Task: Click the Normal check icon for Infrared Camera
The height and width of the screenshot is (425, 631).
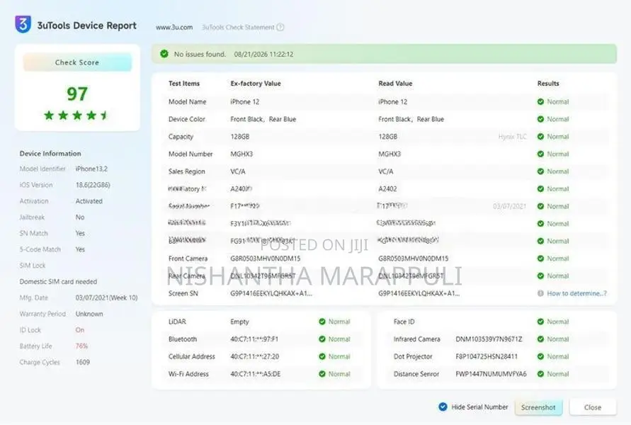Action: [x=540, y=339]
